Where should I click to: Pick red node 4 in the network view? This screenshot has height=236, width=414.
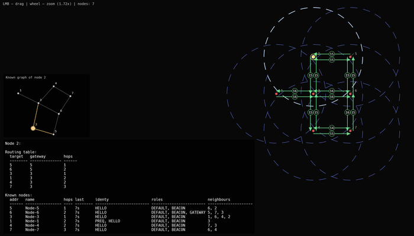(313, 131)
